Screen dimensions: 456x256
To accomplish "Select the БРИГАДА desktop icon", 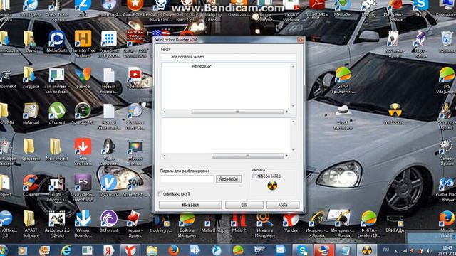I will [395, 223].
